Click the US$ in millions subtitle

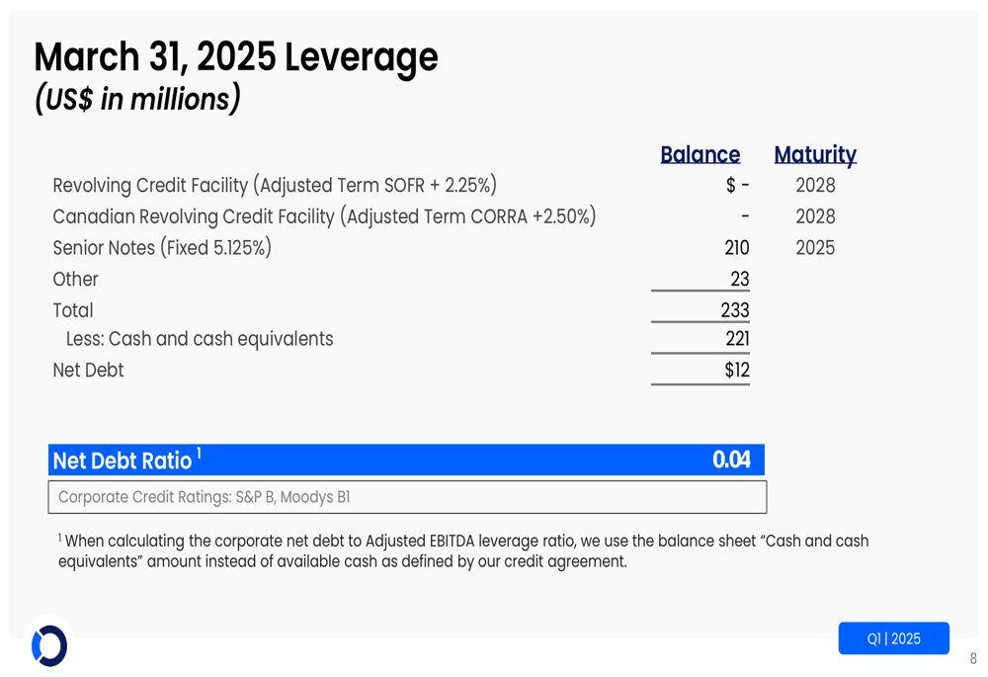coord(137,99)
